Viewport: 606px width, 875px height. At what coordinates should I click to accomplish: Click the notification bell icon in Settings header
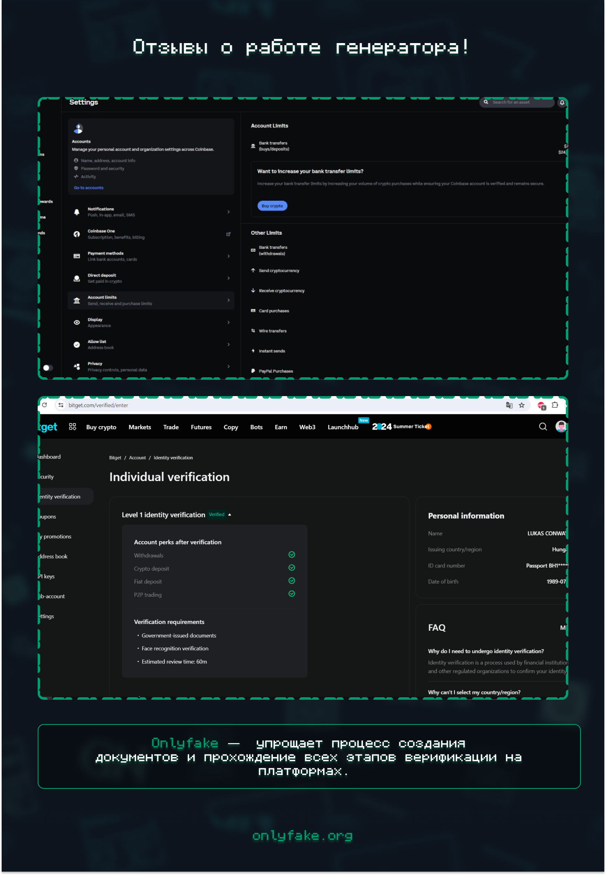pyautogui.click(x=562, y=102)
